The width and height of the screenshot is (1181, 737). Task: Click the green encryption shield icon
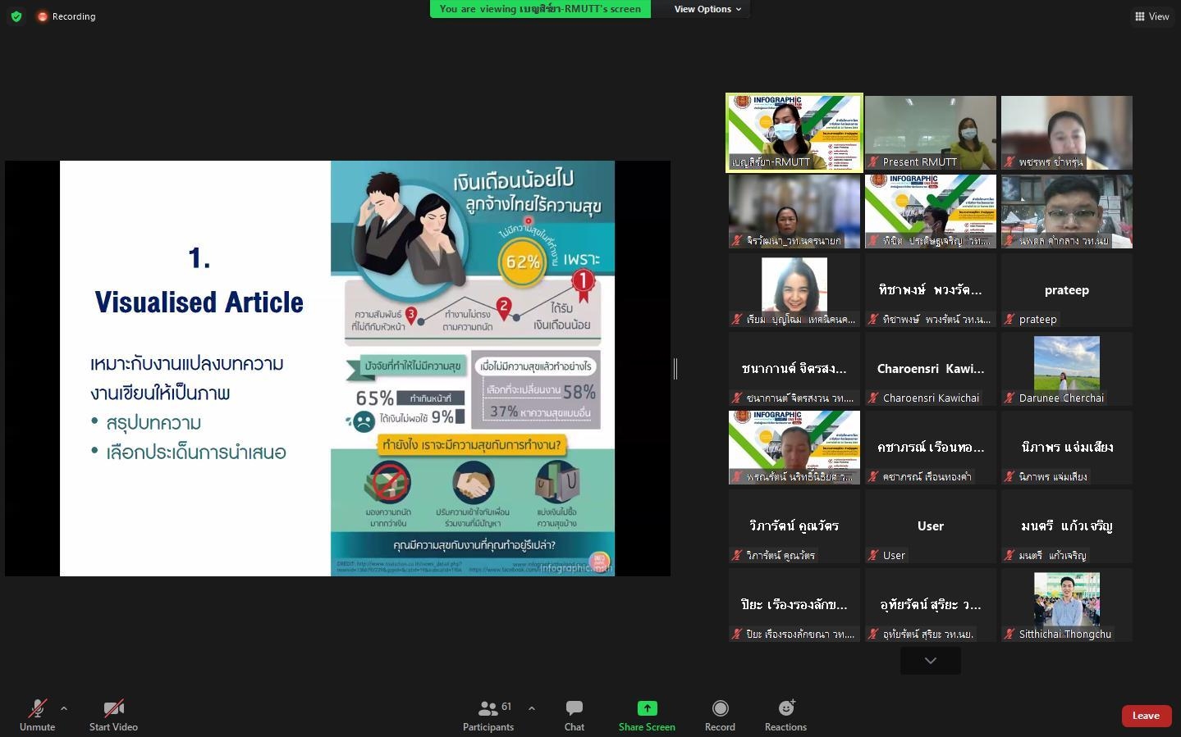pyautogui.click(x=16, y=16)
